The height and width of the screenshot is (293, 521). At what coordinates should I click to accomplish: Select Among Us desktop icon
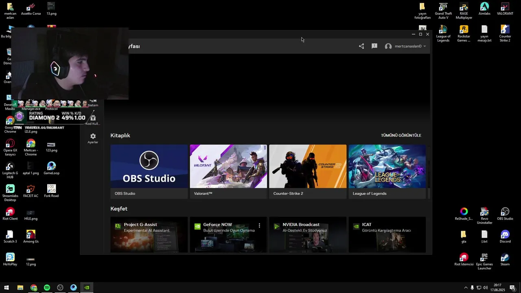pos(31,237)
